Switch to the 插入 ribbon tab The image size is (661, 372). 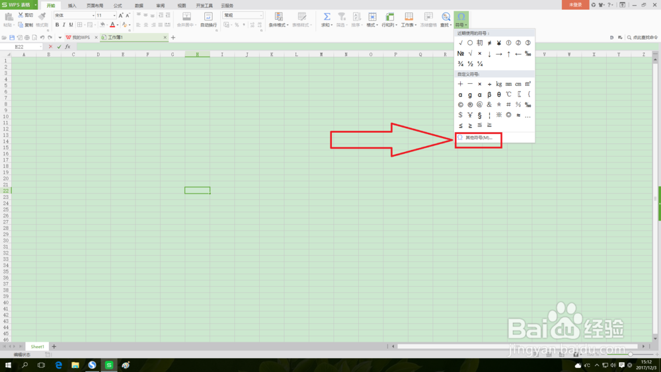(72, 5)
